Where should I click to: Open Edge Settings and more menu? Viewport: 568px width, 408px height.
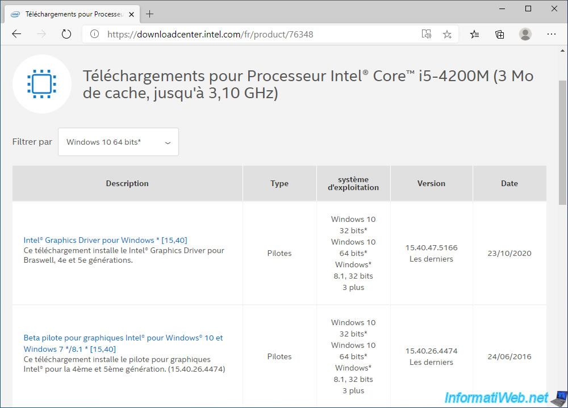(552, 35)
